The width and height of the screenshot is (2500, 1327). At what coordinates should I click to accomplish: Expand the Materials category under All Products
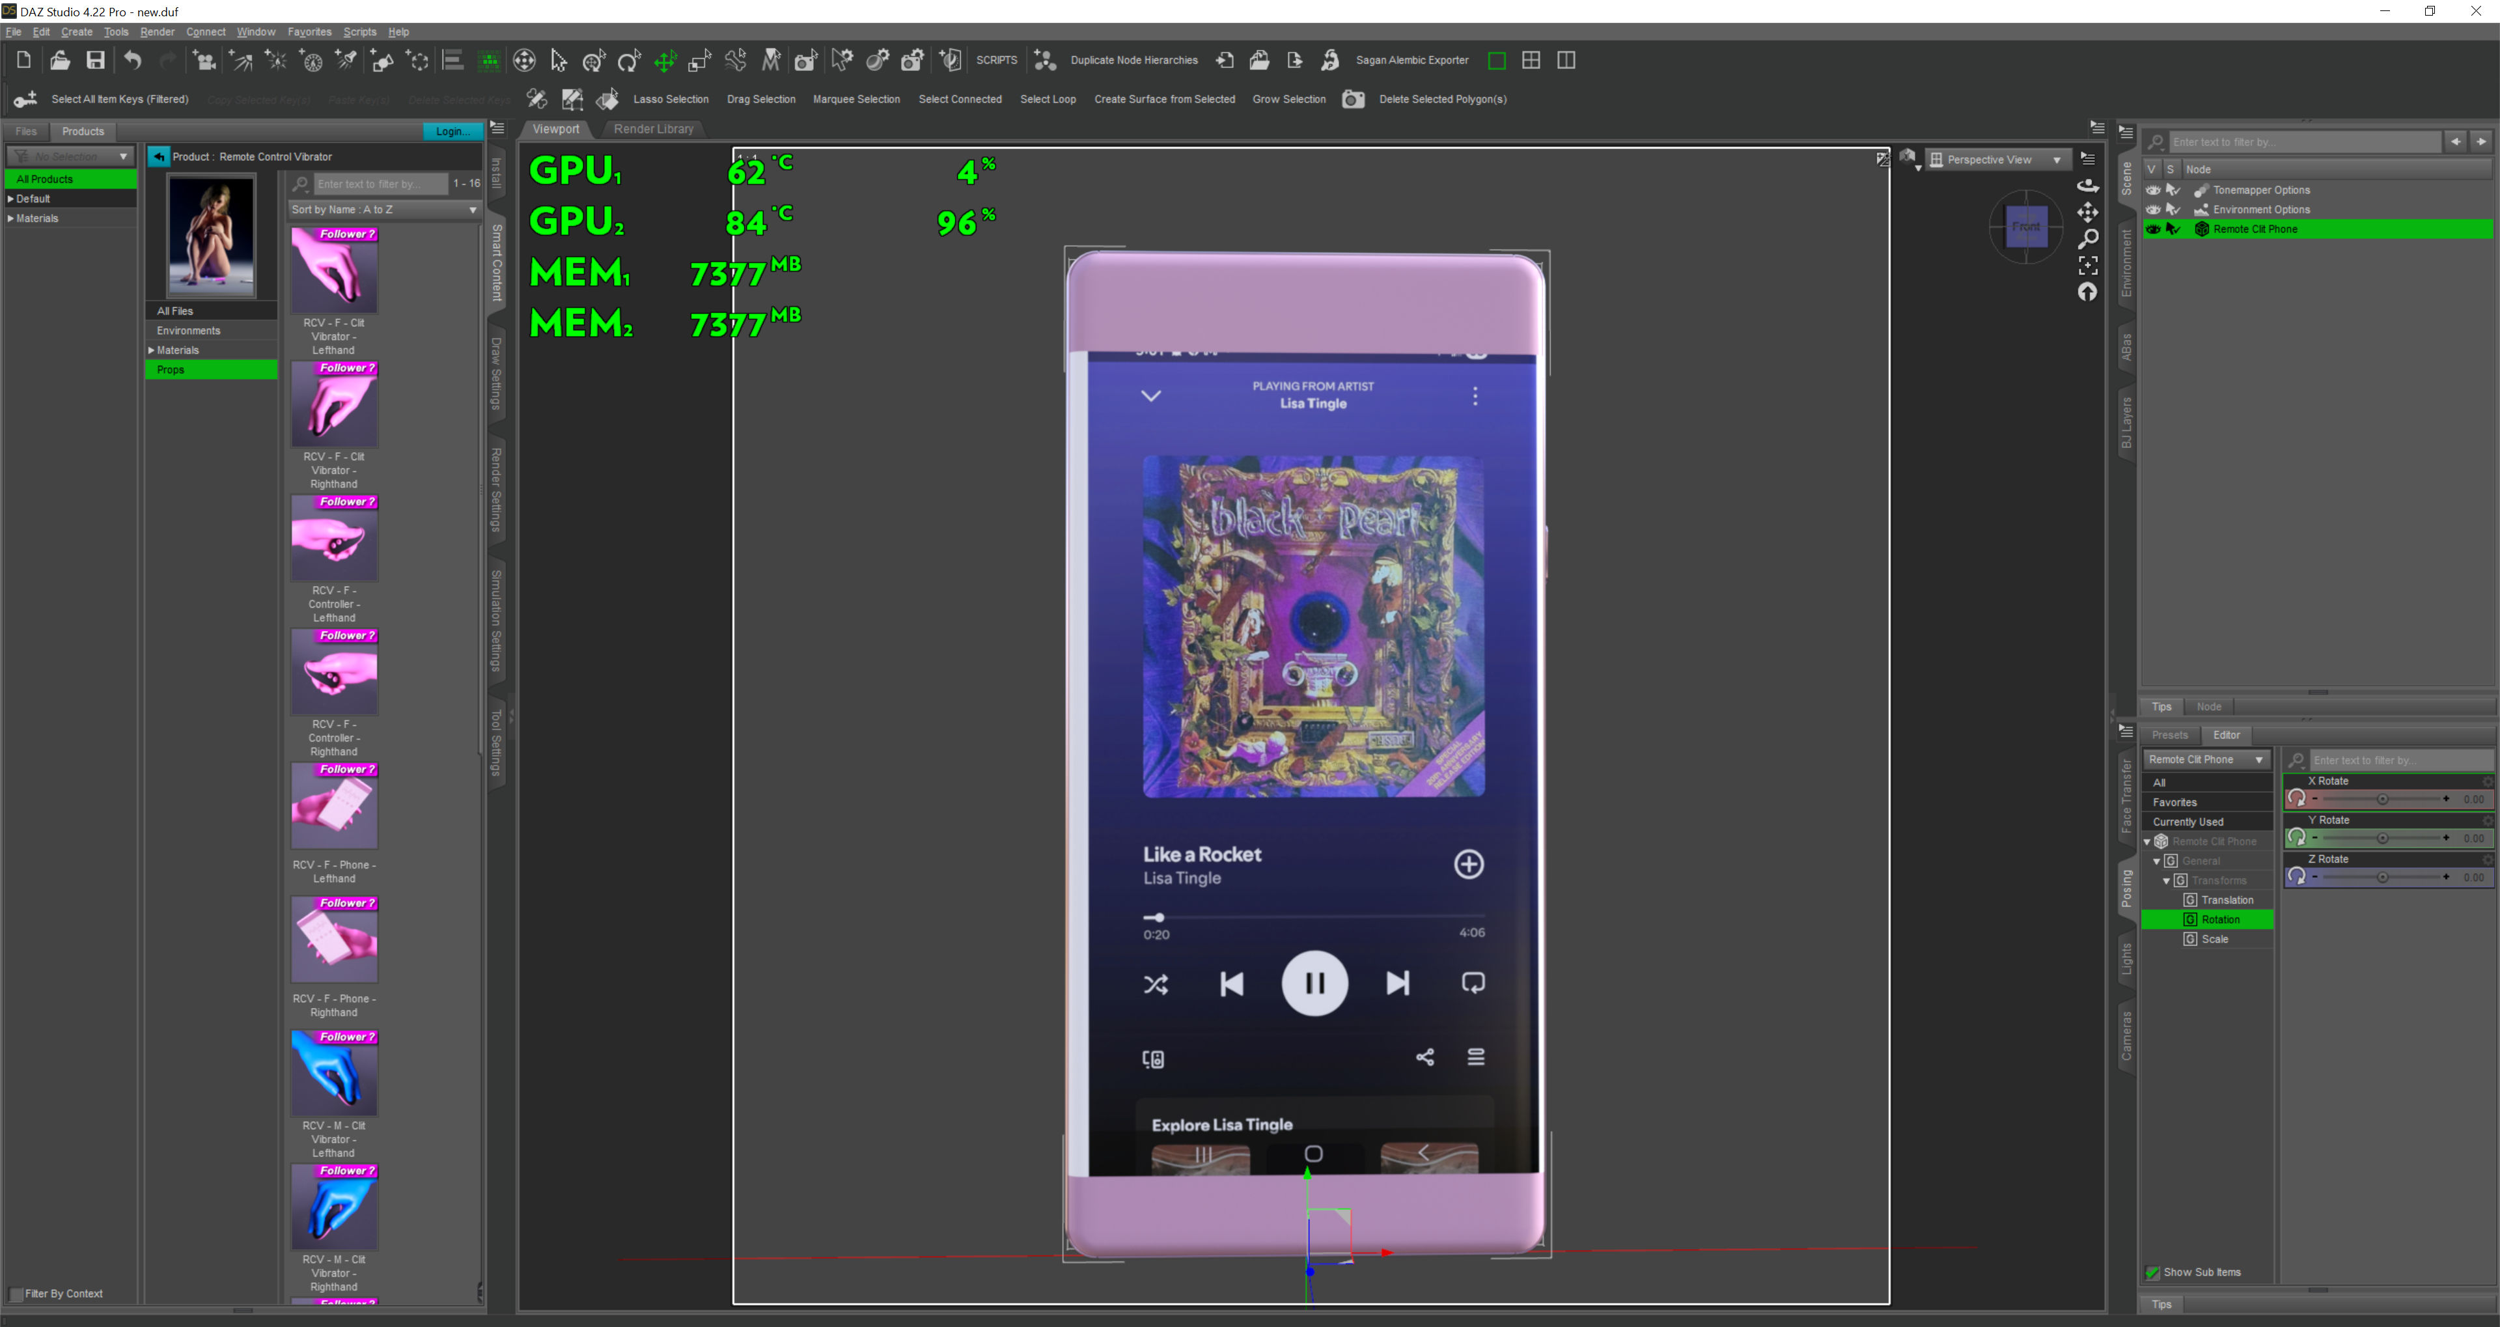10,218
